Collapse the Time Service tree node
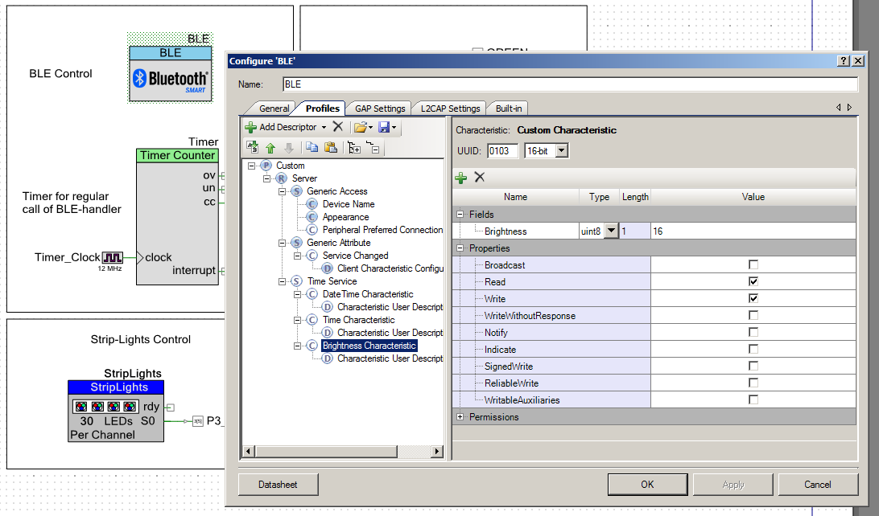Screen dimensions: 879x516 (282, 281)
